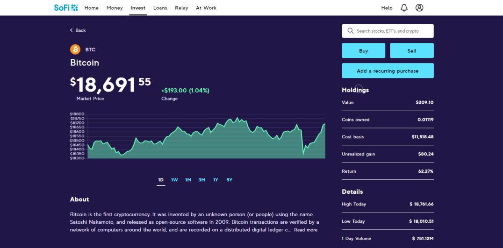Open the Loans menu
Screen dimensions: 503x248
tap(160, 8)
